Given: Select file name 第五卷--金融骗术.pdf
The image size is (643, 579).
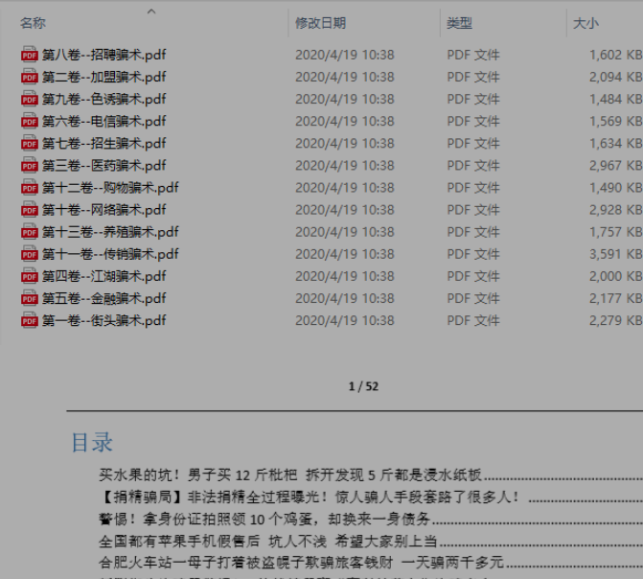Looking at the screenshot, I should pos(104,298).
